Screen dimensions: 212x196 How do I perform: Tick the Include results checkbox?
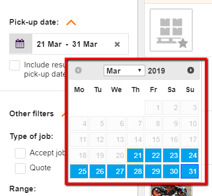click(15, 65)
